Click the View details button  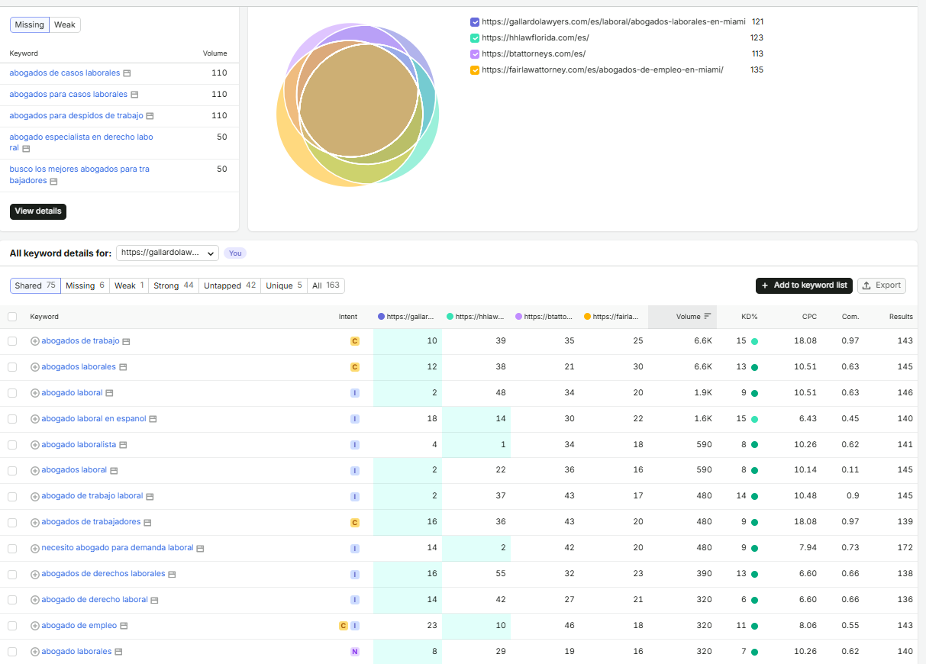point(38,211)
